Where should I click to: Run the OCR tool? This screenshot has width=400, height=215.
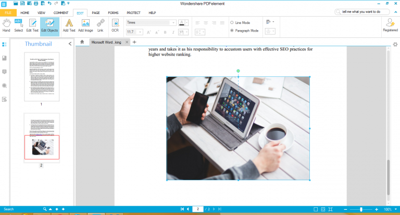pyautogui.click(x=115, y=25)
